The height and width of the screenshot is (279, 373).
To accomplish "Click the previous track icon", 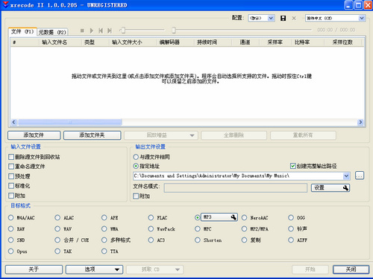I will tap(101, 31).
